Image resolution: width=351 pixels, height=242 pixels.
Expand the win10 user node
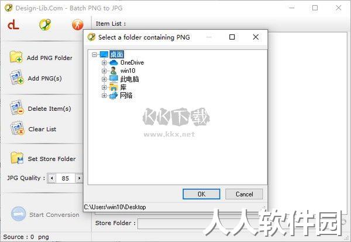point(104,71)
